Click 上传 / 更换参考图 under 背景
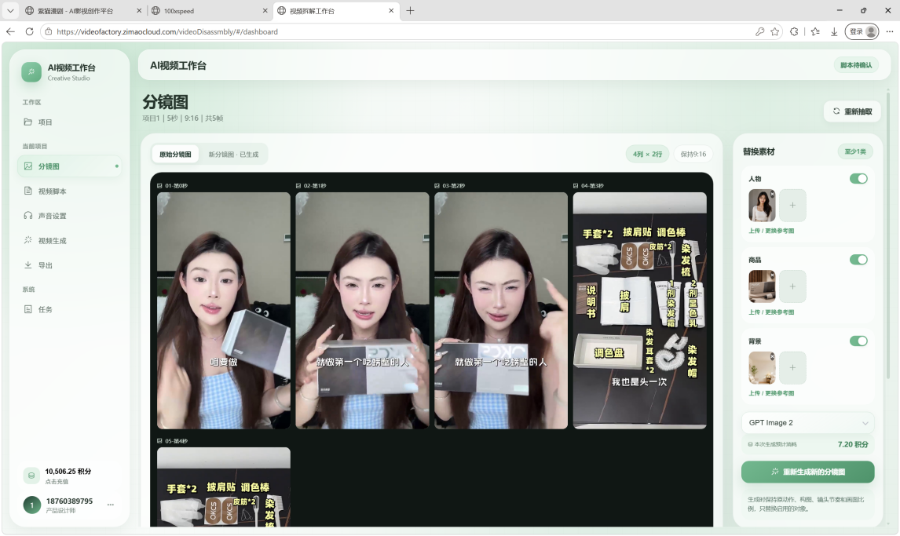Screen dimensions: 900x536 point(771,393)
